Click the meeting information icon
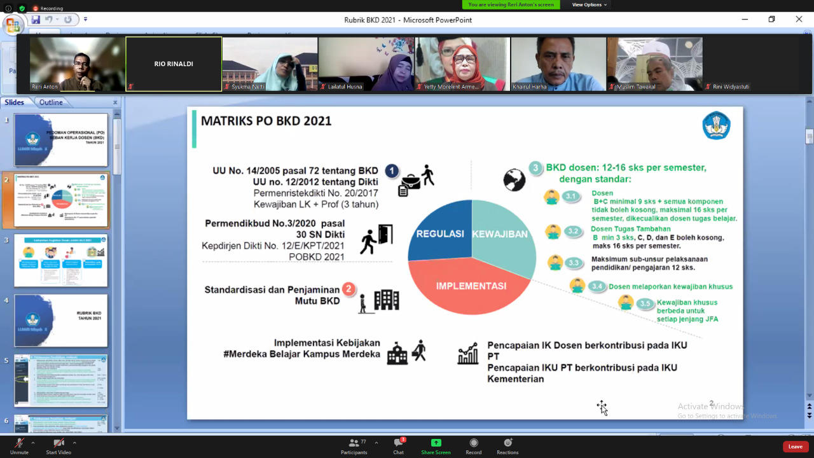Screen dimensions: 814x458 [x=8, y=8]
